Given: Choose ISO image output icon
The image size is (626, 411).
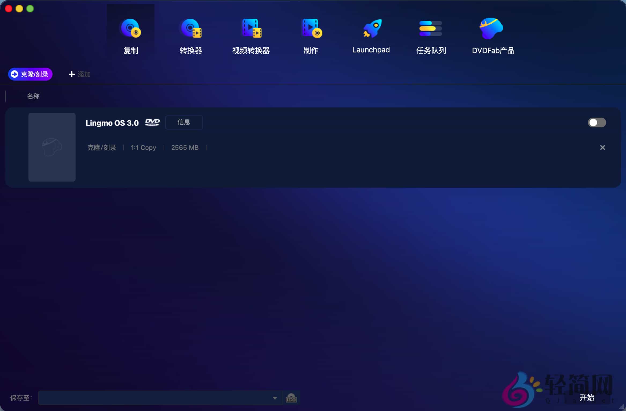Looking at the screenshot, I should (291, 398).
